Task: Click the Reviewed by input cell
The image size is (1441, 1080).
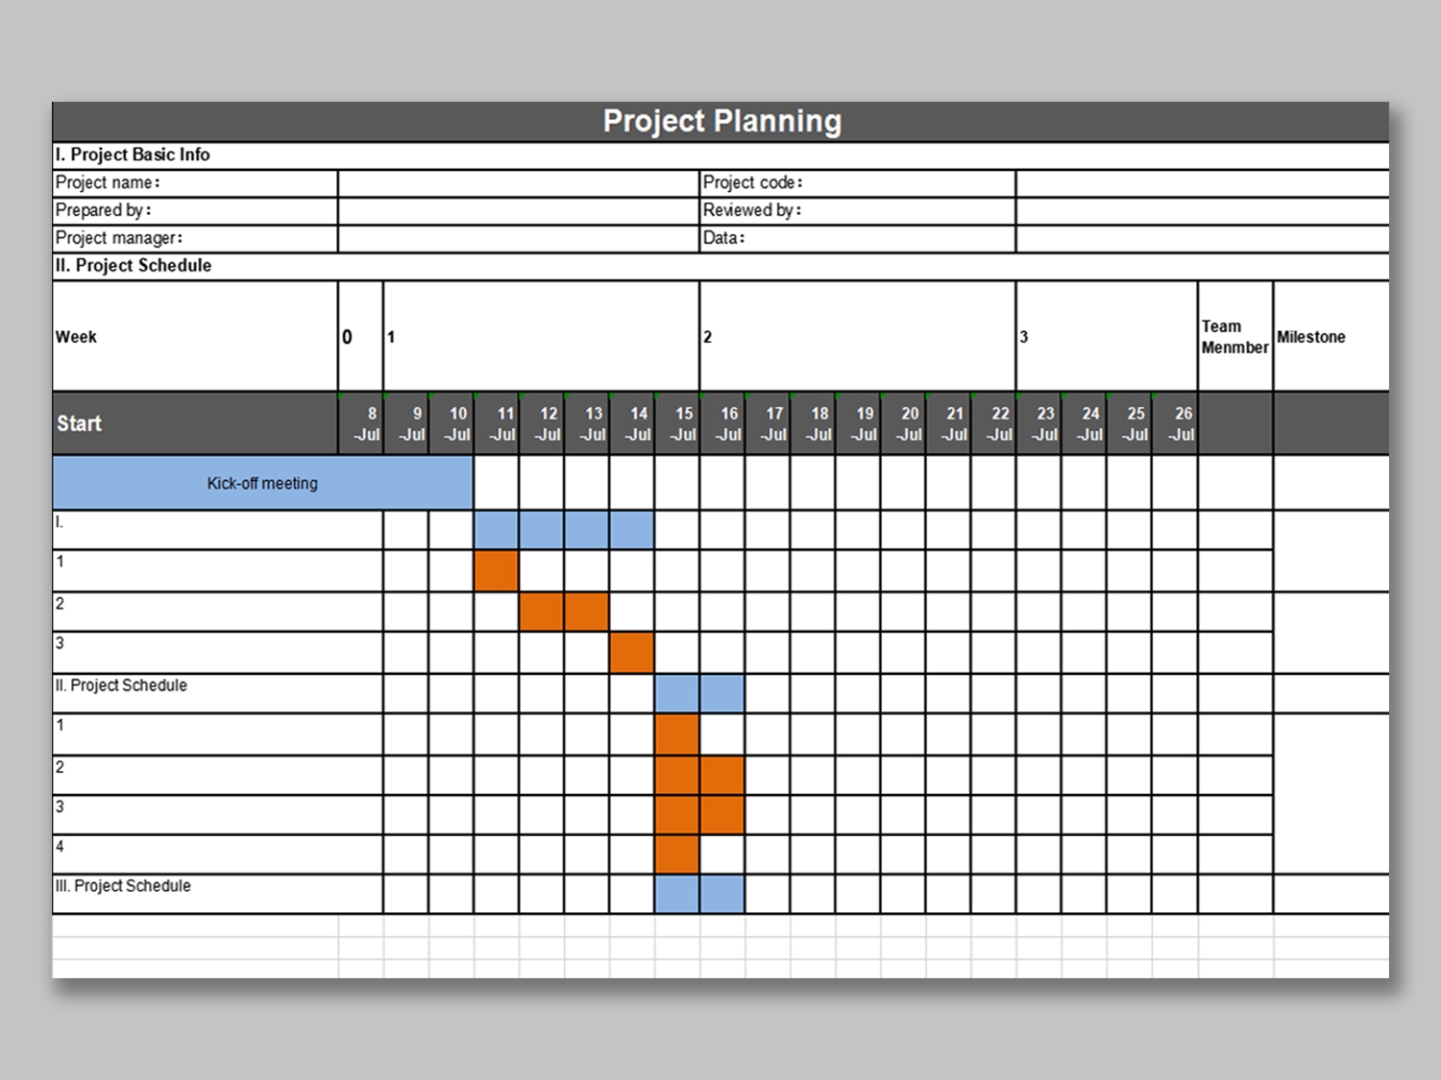Action: (x=1201, y=211)
